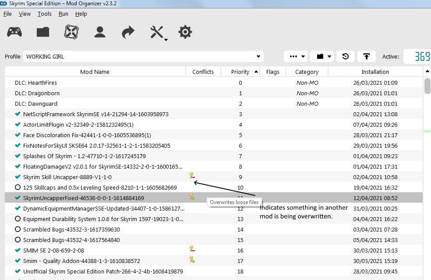Click installation date 12/04/2021 08:52
431x280 pixels.
point(375,198)
